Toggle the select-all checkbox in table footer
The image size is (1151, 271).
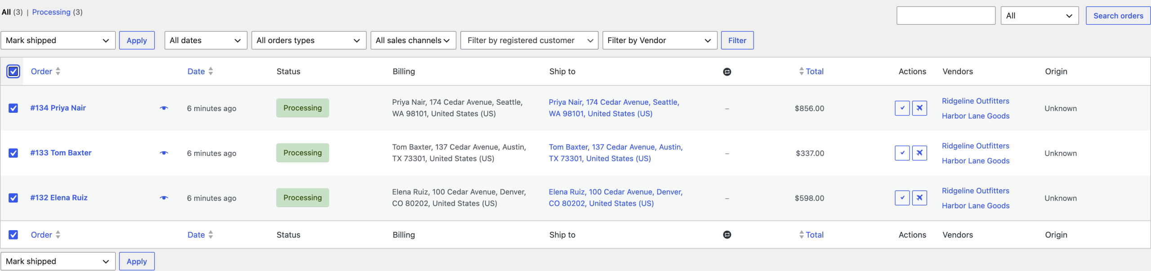click(13, 235)
